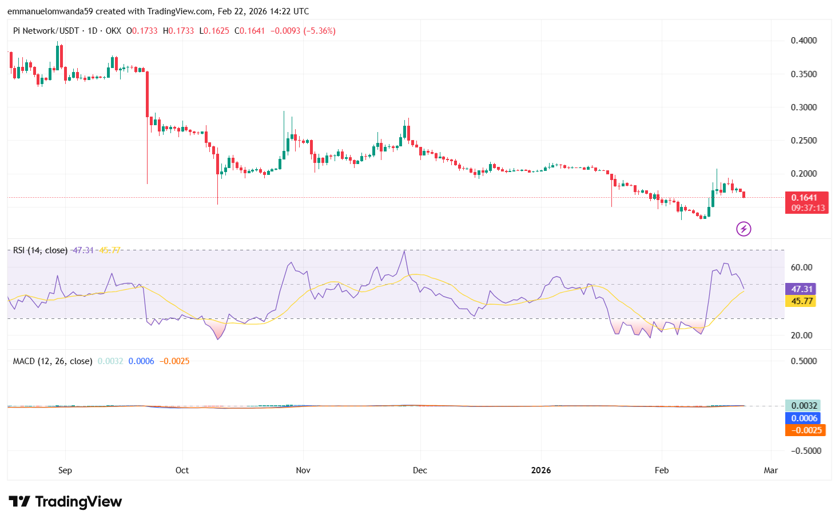Click the blue MACD signal badge 0.0006
Screen dimensions: 839x523
click(803, 418)
